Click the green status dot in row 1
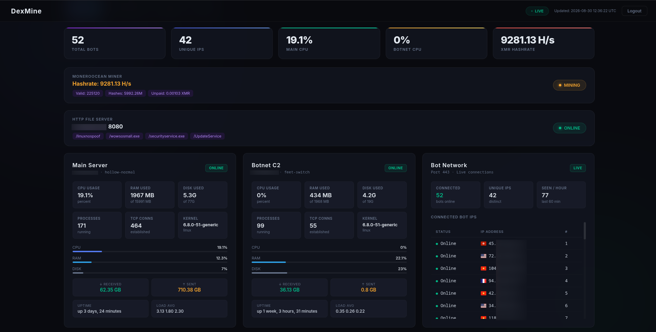 coord(437,244)
